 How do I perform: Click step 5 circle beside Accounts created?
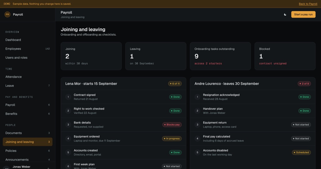click(x=68, y=152)
